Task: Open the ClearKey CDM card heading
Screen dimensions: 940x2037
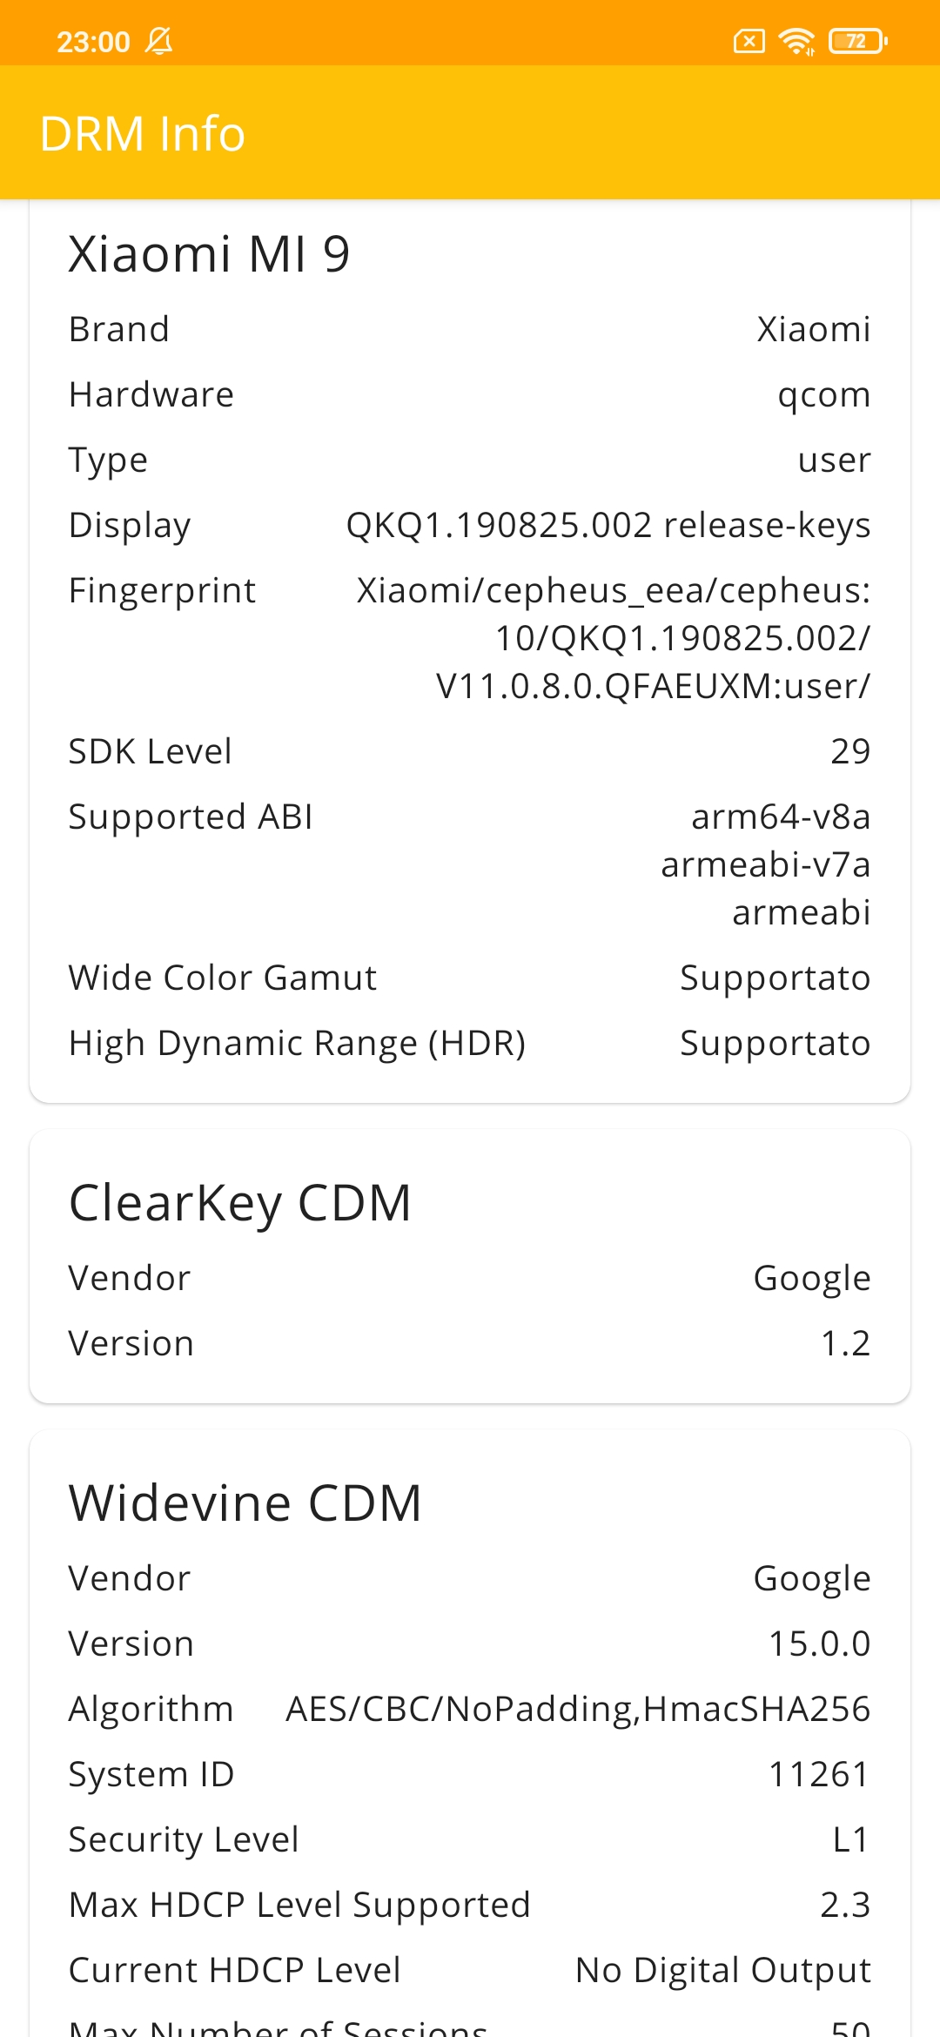Action: tap(239, 1202)
